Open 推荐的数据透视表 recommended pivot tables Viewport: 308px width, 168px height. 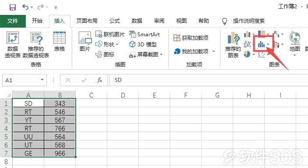click(x=36, y=45)
